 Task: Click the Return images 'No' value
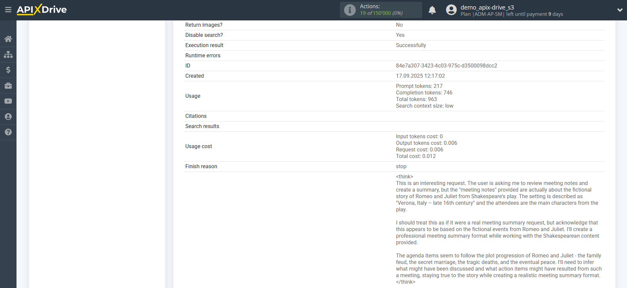tap(399, 25)
